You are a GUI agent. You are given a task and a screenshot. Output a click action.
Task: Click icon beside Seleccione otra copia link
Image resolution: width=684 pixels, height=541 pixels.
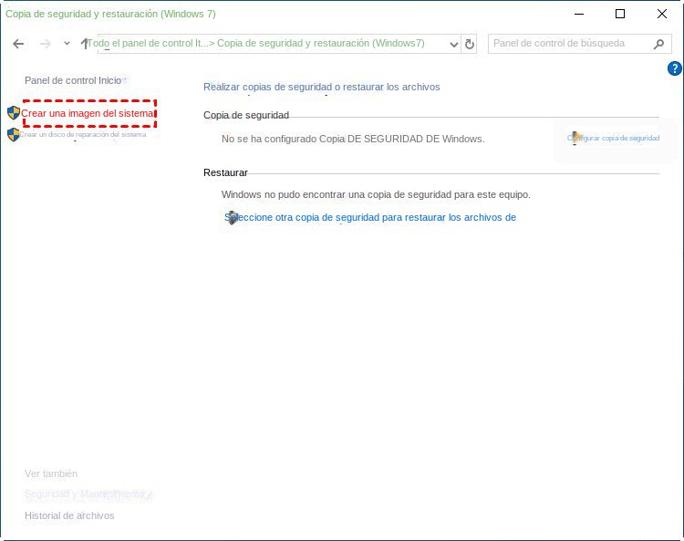point(232,217)
